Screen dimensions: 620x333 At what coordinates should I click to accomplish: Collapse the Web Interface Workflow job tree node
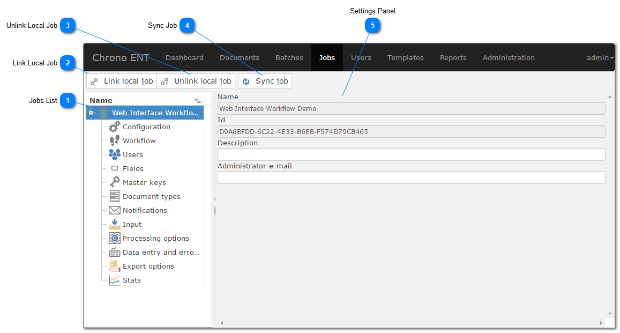[x=91, y=113]
